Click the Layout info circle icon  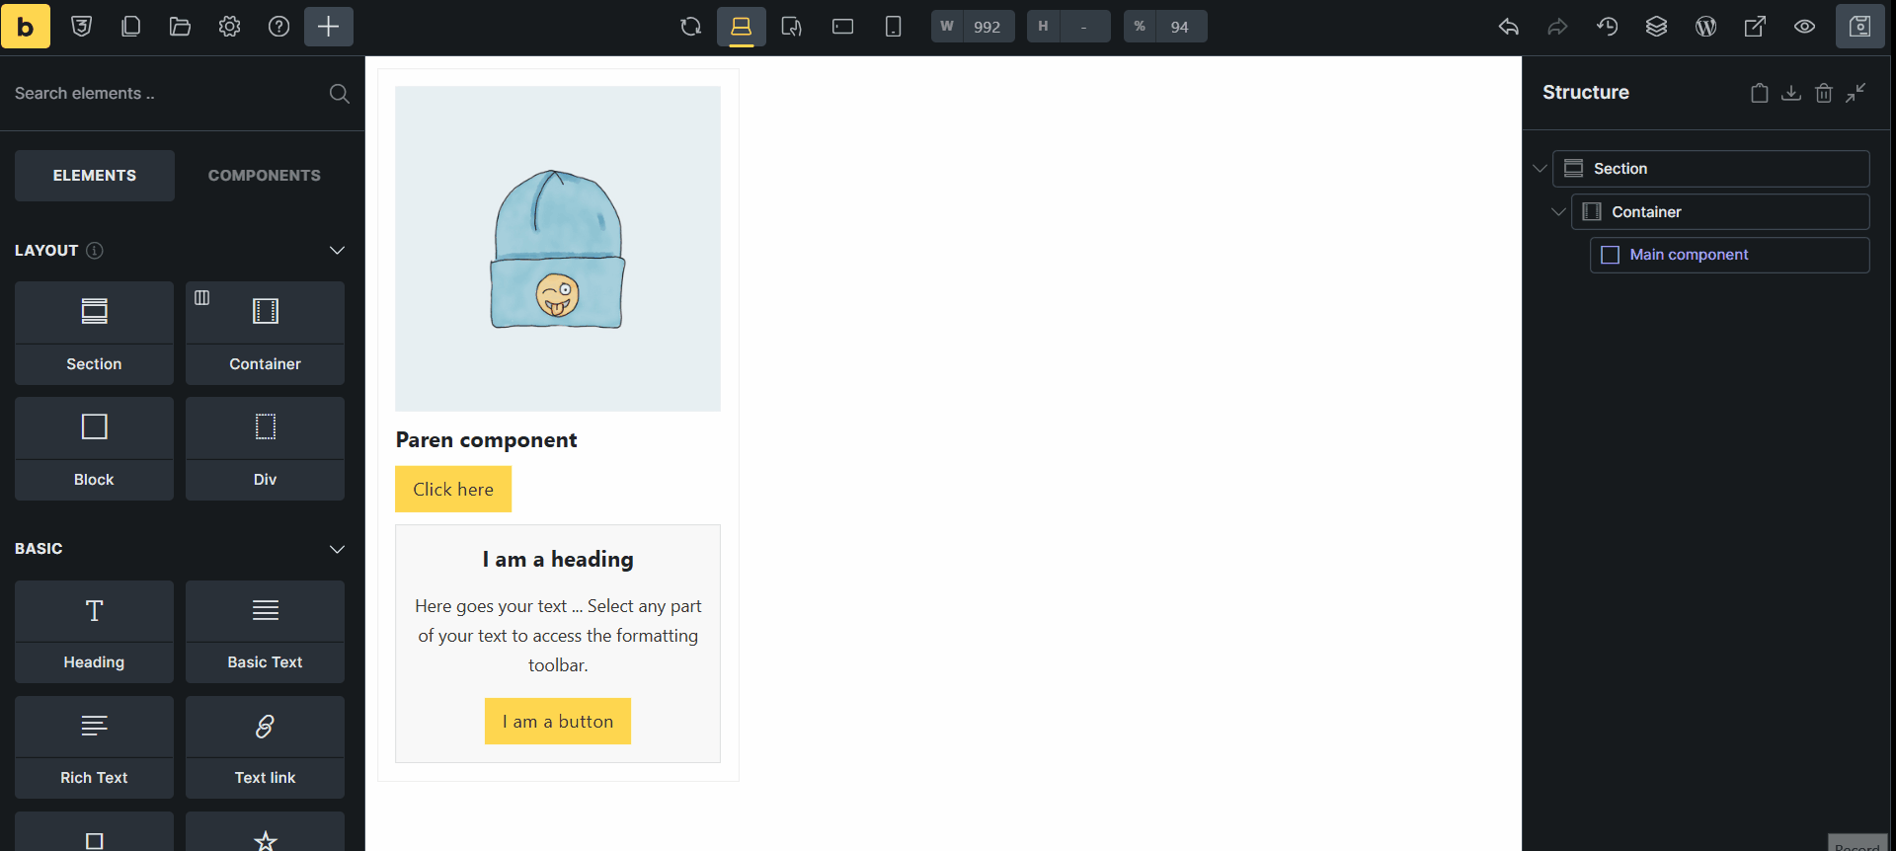pos(95,251)
